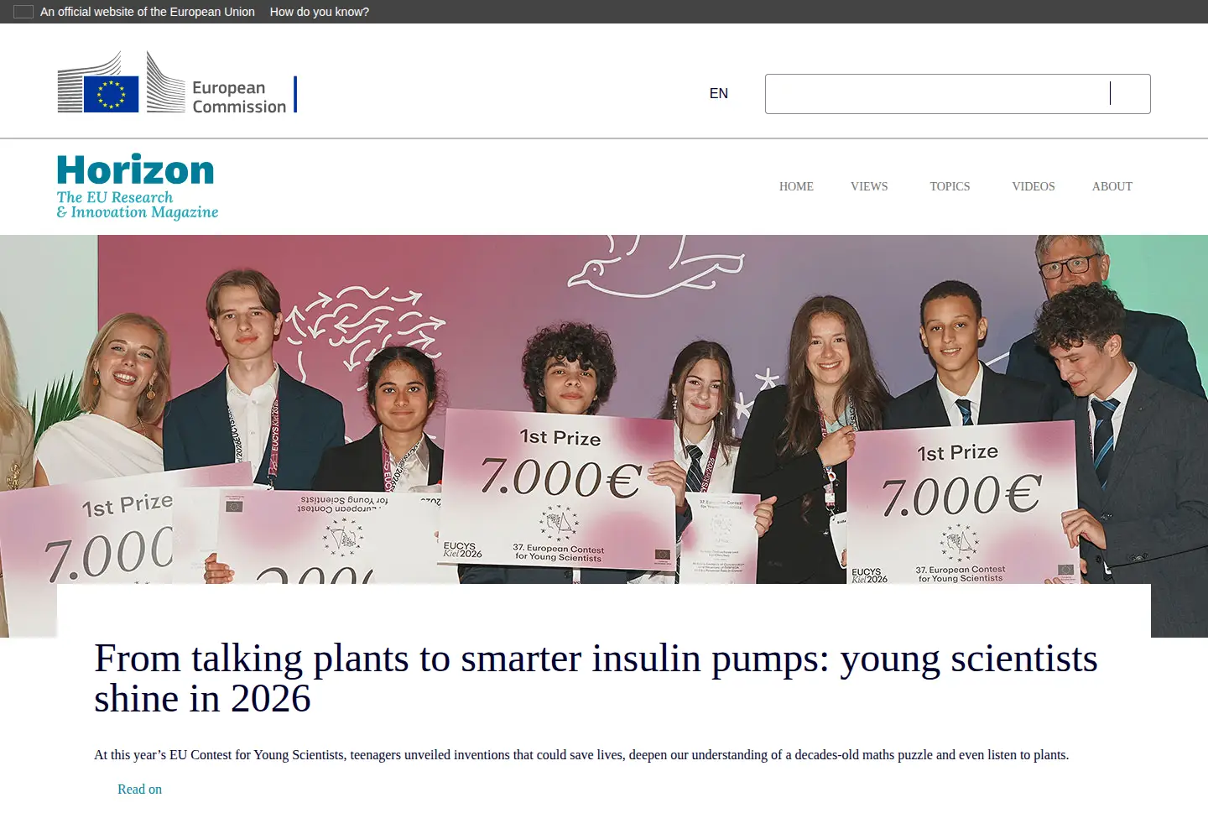Open the EN language selector
Screen dimensions: 1208x839
point(719,93)
